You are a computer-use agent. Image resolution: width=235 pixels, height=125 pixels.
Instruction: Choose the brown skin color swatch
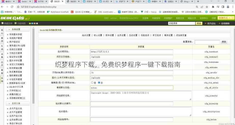pos(35,23)
